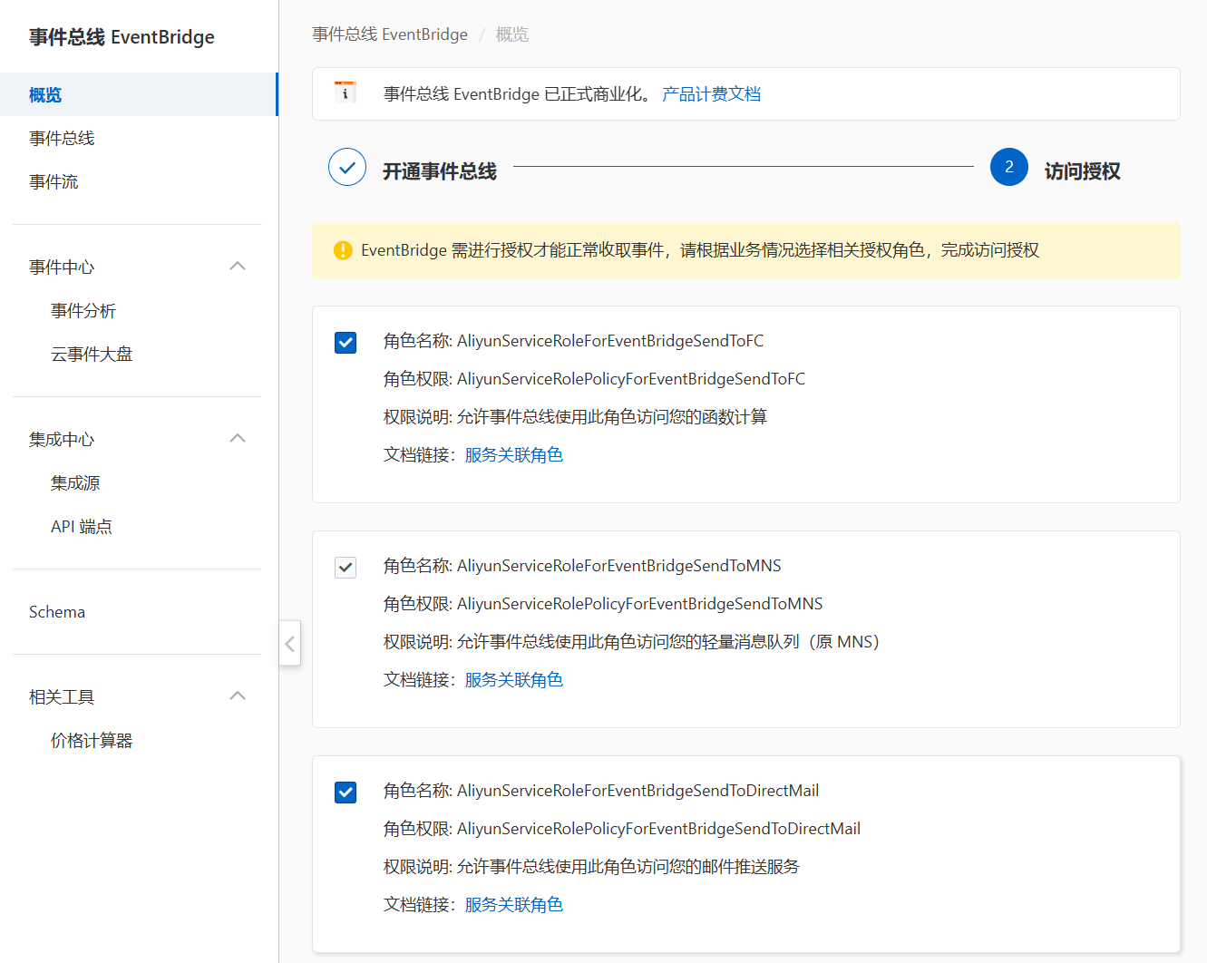Open the Schema menu item
Viewport: 1207px width, 963px height.
point(57,612)
